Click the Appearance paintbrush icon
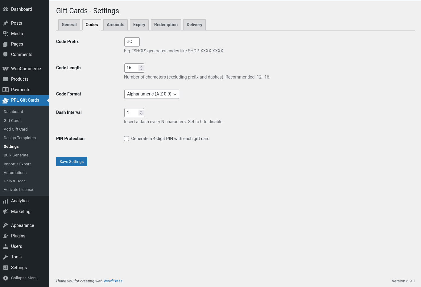 6,225
